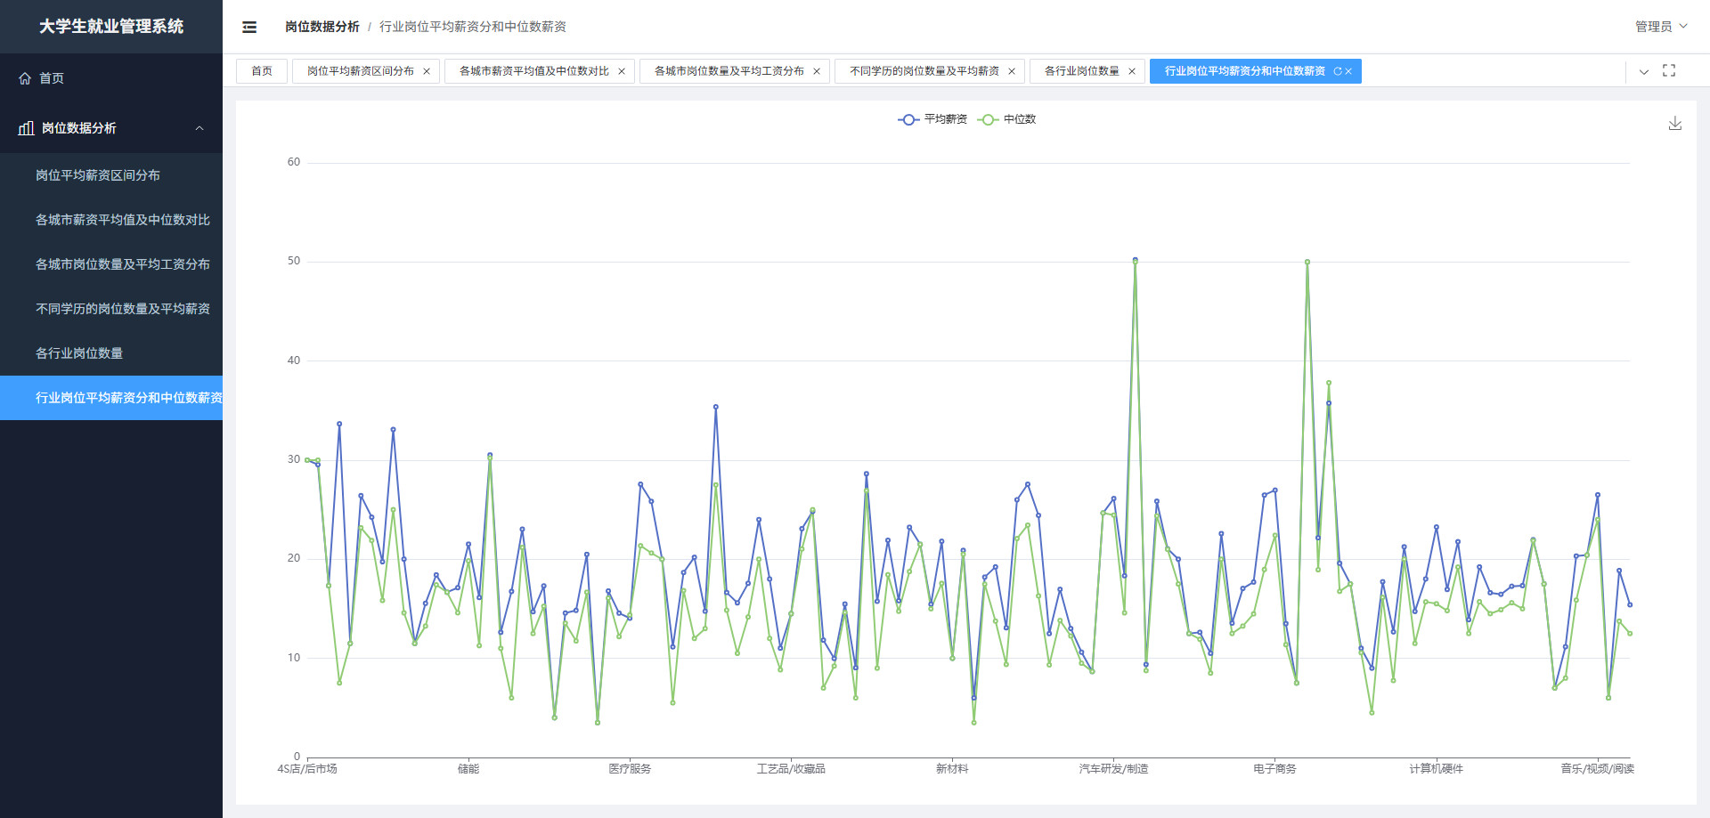
Task: Close the 各城市薪资平均值及中位数对比 tab
Action: click(x=622, y=71)
